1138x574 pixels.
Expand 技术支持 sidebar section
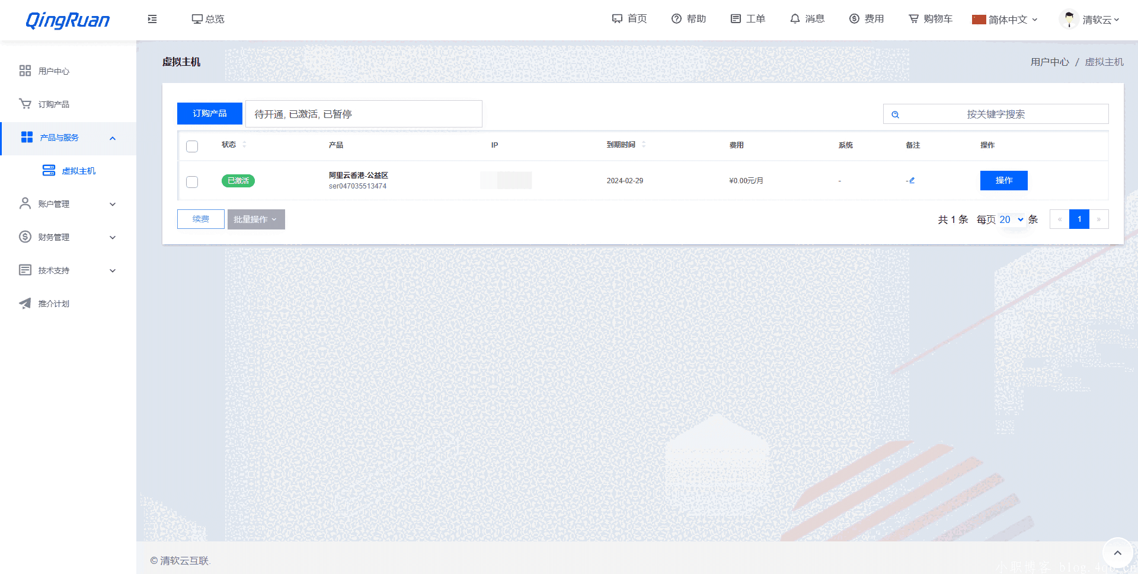[x=68, y=270]
